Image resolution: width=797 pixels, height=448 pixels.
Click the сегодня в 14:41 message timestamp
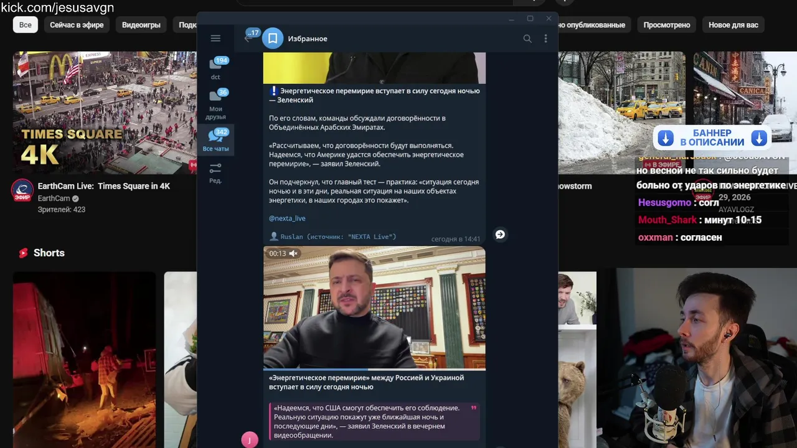click(456, 239)
